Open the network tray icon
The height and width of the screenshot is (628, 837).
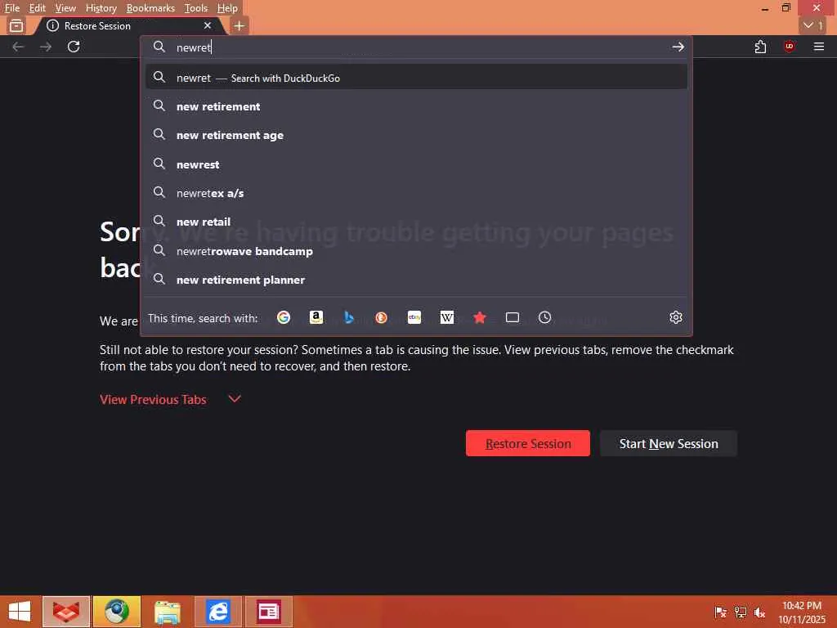(x=741, y=612)
